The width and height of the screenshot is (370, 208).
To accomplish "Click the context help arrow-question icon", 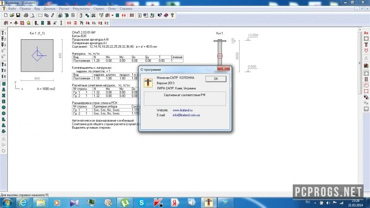I will 160,15.
